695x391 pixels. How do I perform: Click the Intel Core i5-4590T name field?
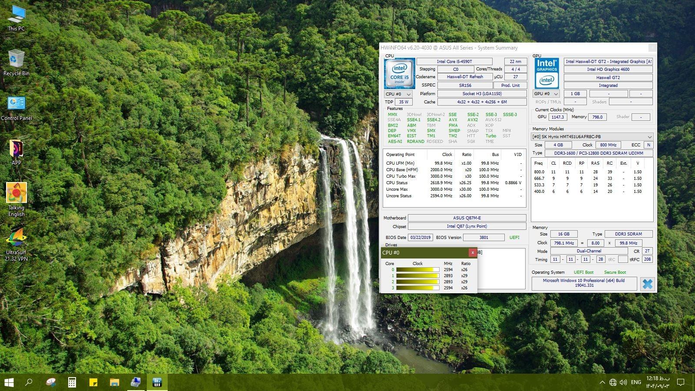click(454, 61)
